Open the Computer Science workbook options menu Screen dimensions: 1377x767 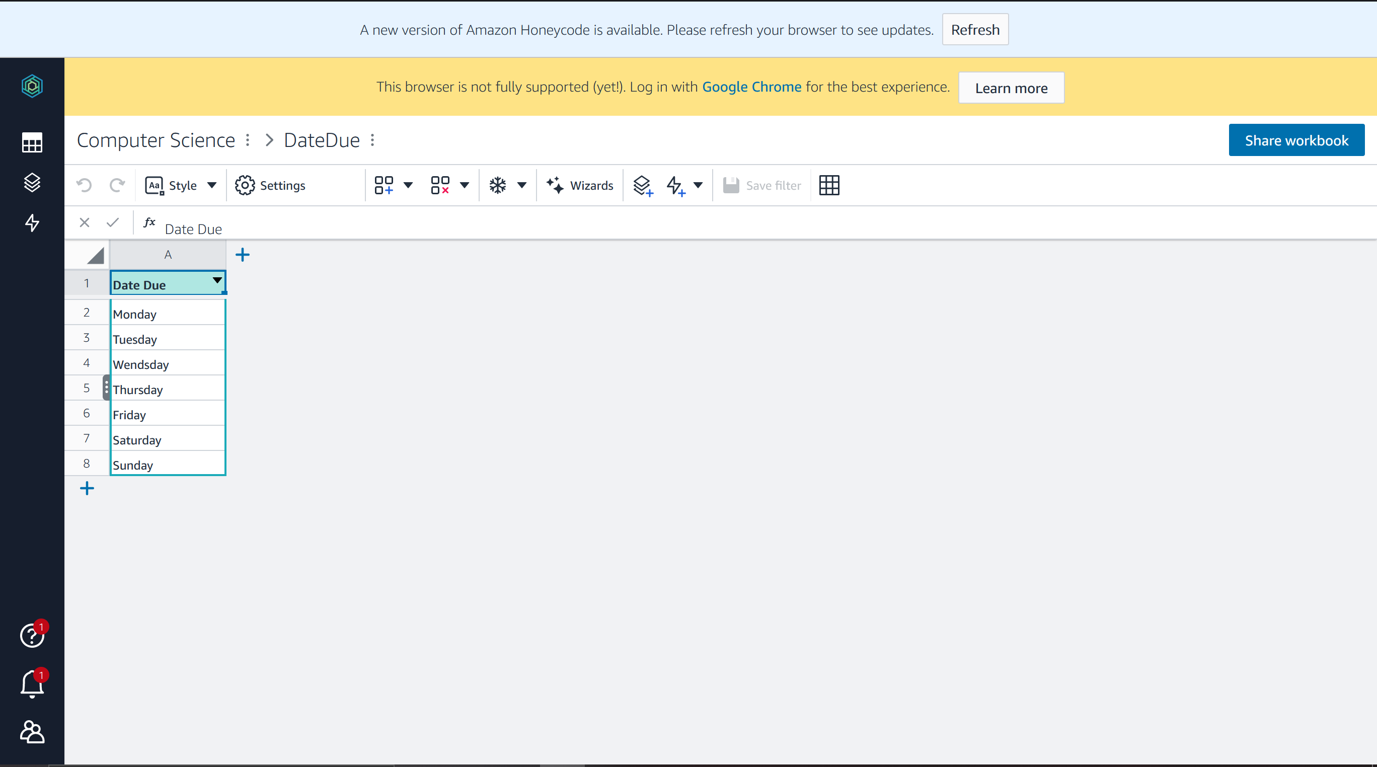pos(248,140)
